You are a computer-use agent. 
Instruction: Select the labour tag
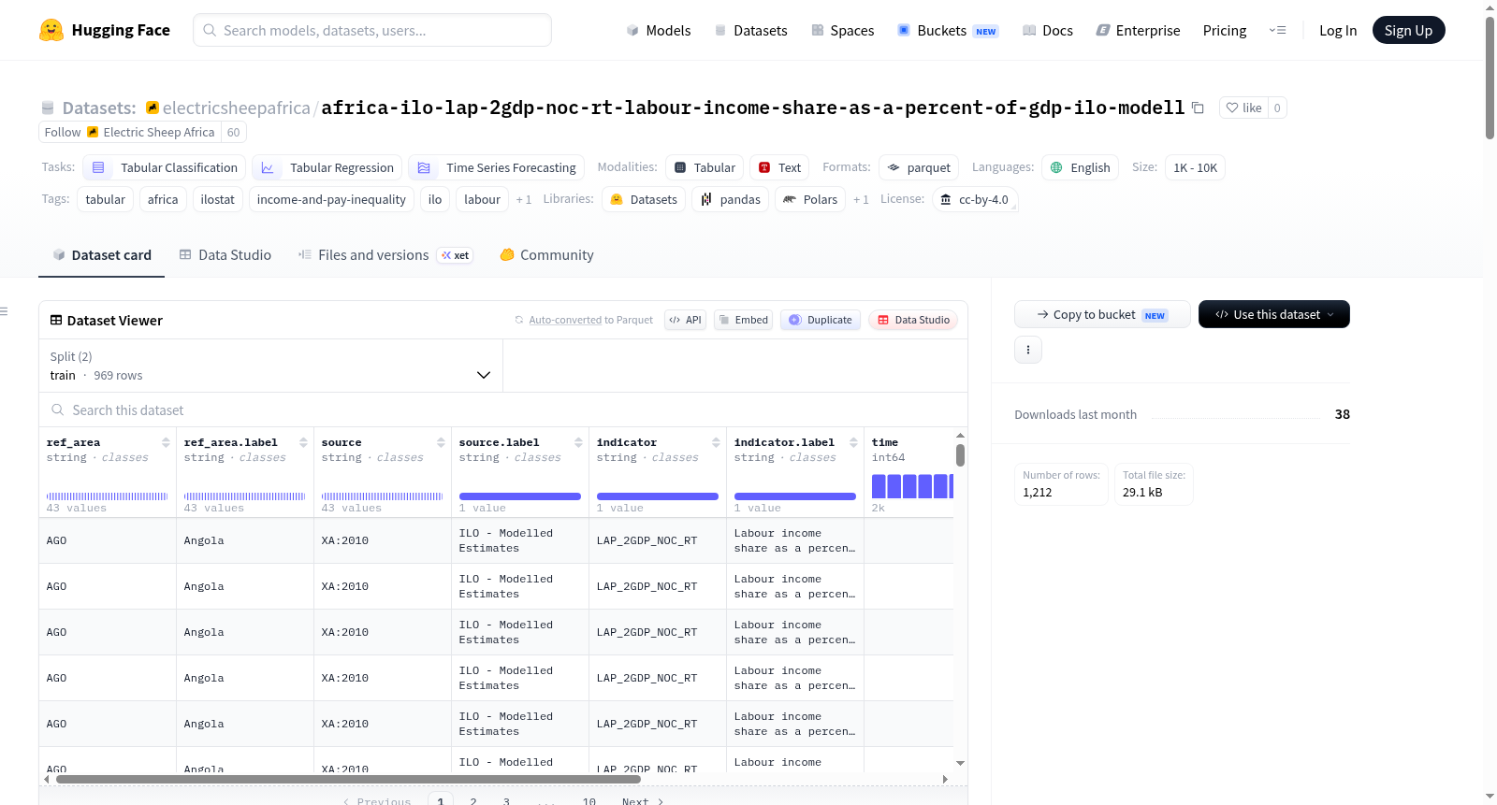pyautogui.click(x=482, y=199)
